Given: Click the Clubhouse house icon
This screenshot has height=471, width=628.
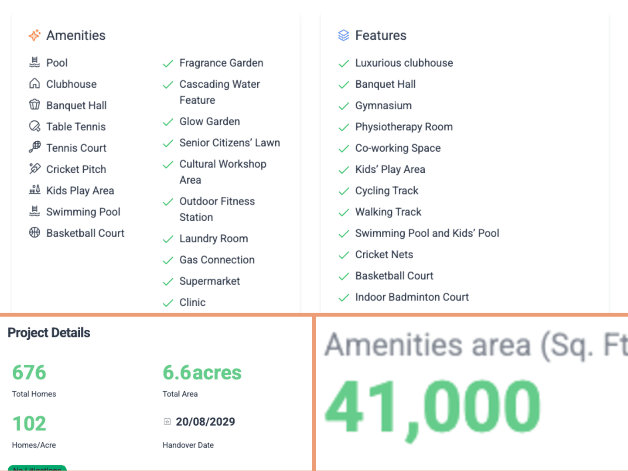Looking at the screenshot, I should (x=34, y=83).
